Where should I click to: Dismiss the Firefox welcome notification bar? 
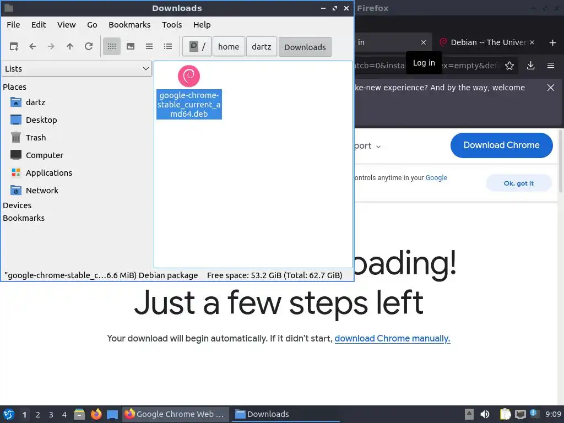pos(551,88)
